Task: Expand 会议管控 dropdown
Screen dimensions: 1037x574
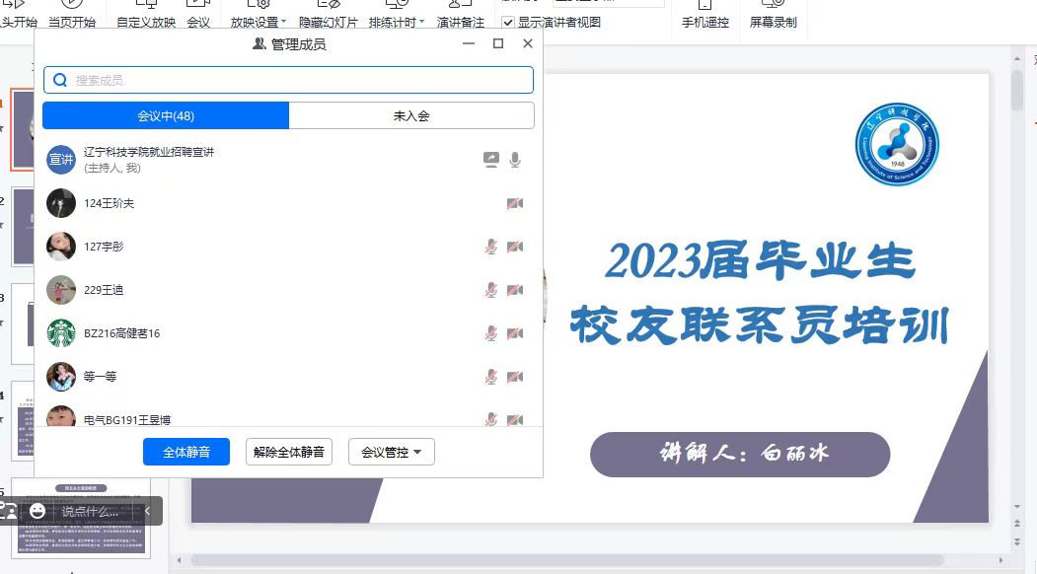Action: pos(392,452)
